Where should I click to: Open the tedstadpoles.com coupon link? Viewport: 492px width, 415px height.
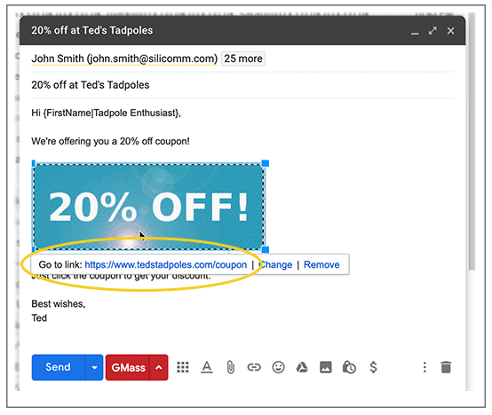[166, 264]
